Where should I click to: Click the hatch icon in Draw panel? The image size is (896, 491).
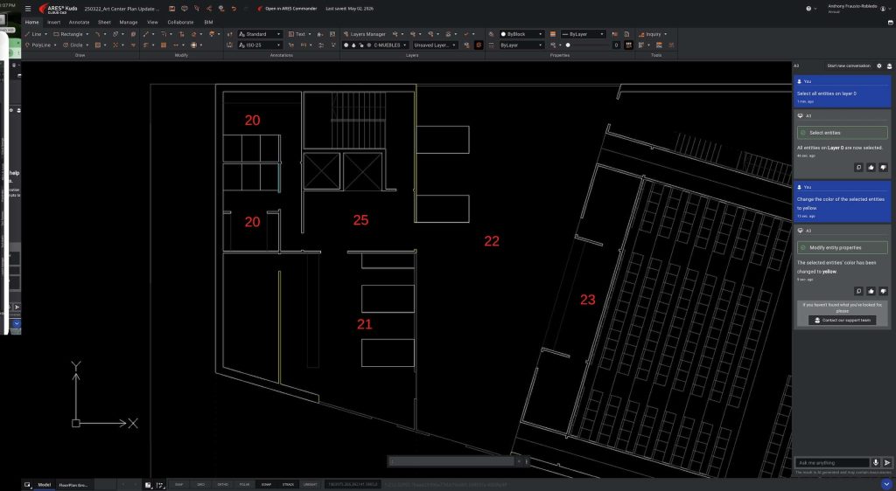pyautogui.click(x=98, y=45)
